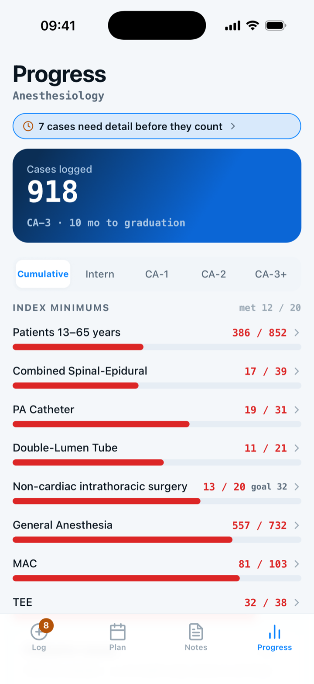
Task: Tap the battery icon in status bar
Action: 275,26
